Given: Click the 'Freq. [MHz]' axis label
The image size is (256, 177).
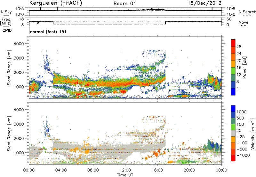Looking at the screenshot, I should (6, 22).
